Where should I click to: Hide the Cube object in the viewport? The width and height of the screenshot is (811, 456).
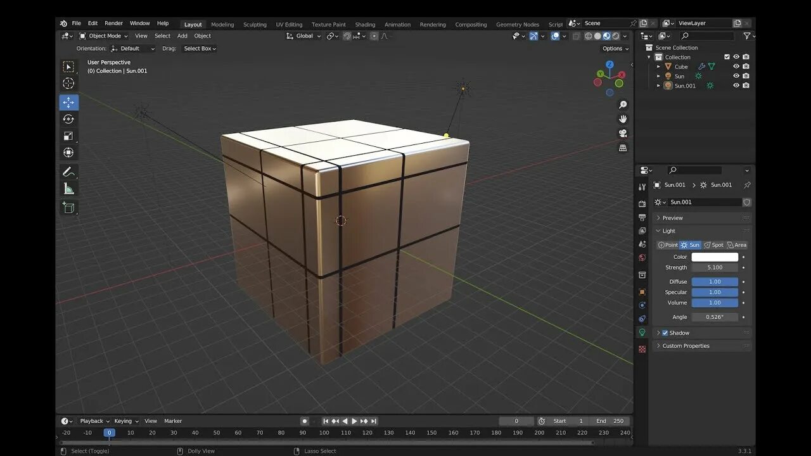tap(736, 66)
